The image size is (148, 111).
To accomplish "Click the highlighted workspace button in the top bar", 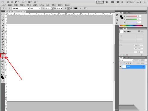I will coord(100,2).
